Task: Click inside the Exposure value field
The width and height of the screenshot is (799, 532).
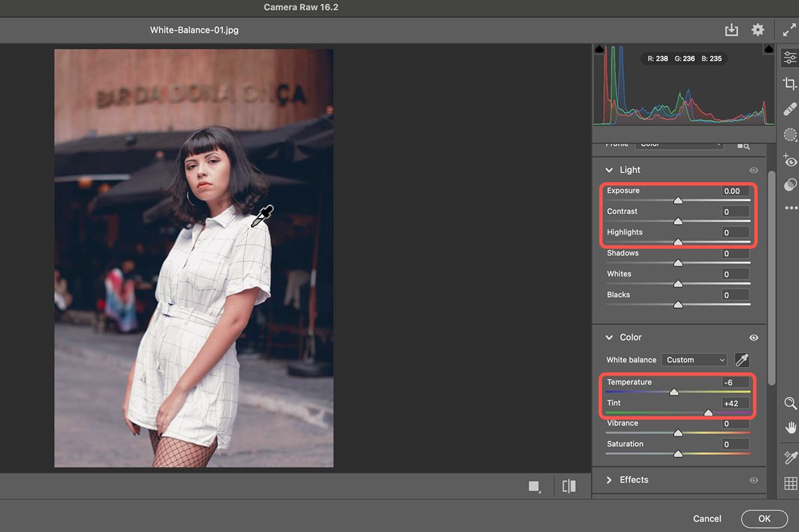Action: pyautogui.click(x=735, y=190)
